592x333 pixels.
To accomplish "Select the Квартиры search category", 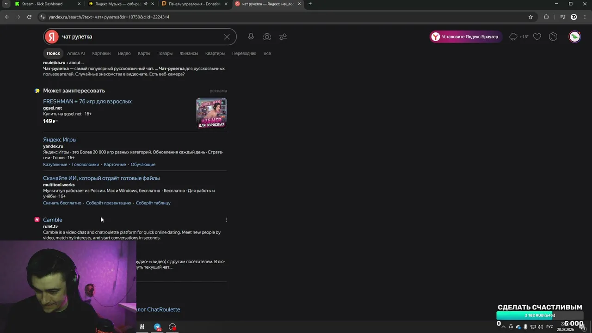I will point(215,53).
